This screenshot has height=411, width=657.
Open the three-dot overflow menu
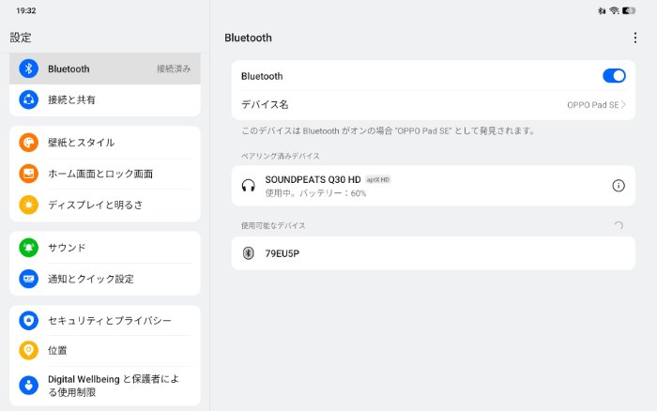(634, 38)
